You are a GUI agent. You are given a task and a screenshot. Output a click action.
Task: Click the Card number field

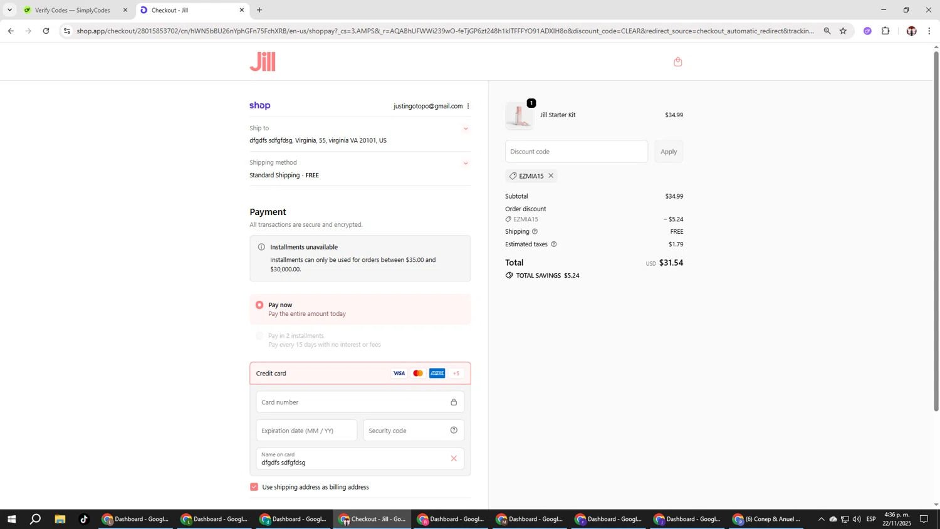(360, 402)
